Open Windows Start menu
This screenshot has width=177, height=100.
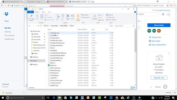[x=2, y=97]
